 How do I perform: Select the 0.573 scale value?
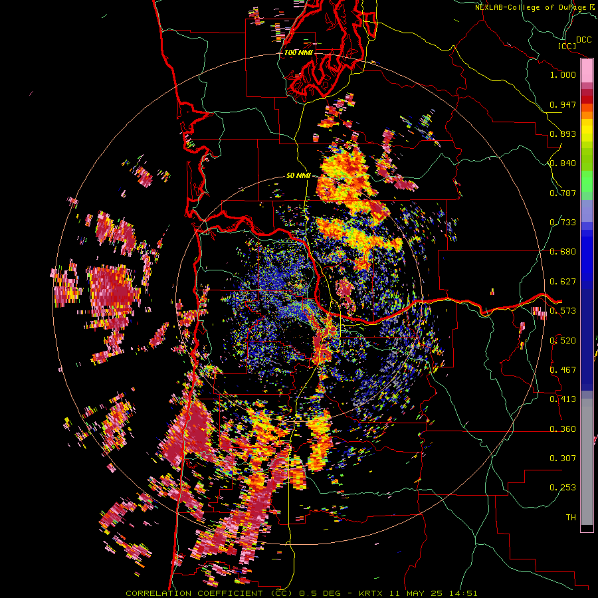coord(563,311)
